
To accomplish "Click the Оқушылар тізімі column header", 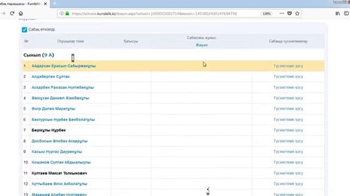I will click(x=71, y=41).
